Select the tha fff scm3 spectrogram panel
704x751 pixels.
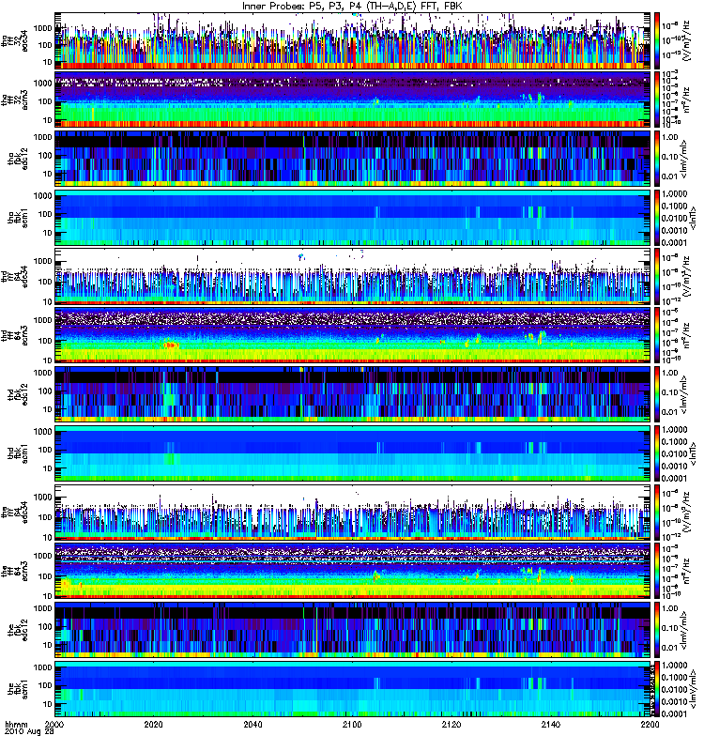coord(353,100)
